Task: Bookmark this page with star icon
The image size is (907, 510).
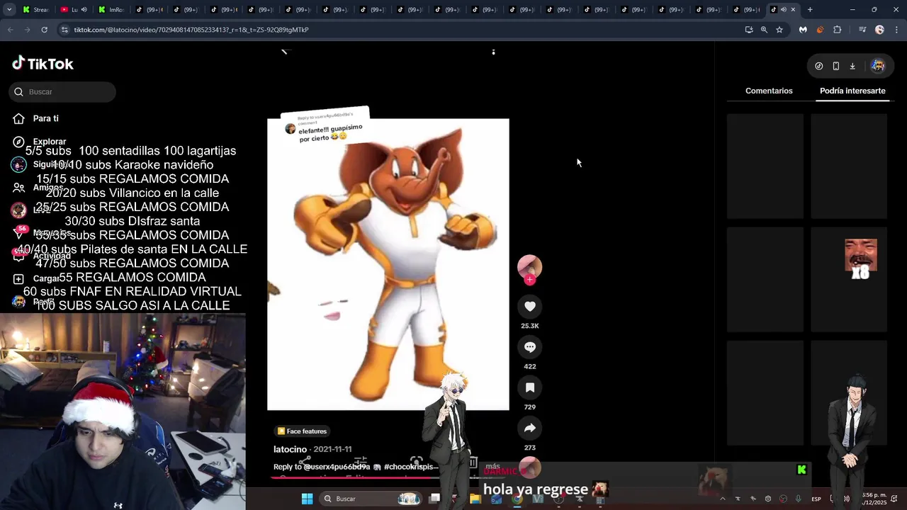Action: point(779,30)
